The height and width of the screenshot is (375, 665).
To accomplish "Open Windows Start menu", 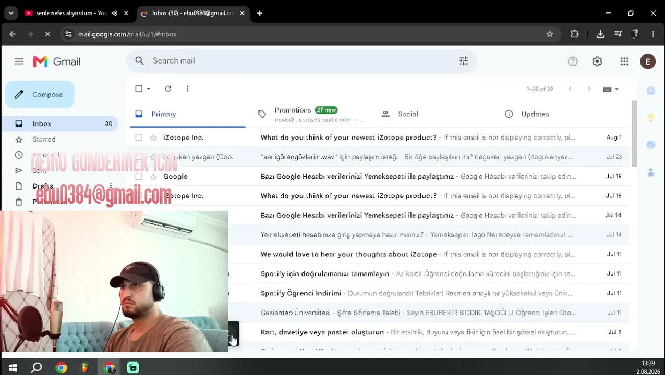I will pos(13,368).
